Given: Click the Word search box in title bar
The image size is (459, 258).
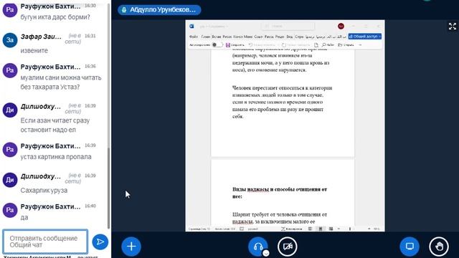Looking at the screenshot, I should point(288,26).
